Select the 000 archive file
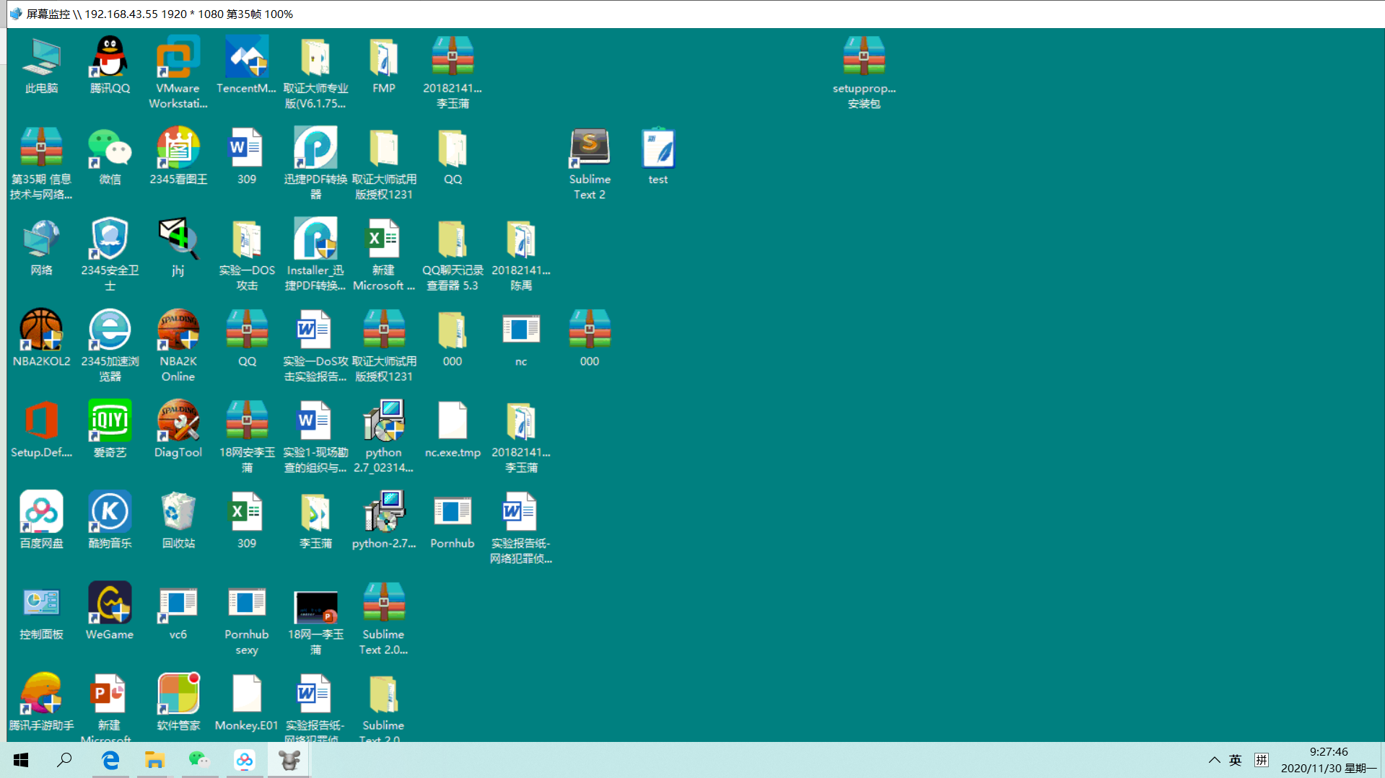 [590, 339]
